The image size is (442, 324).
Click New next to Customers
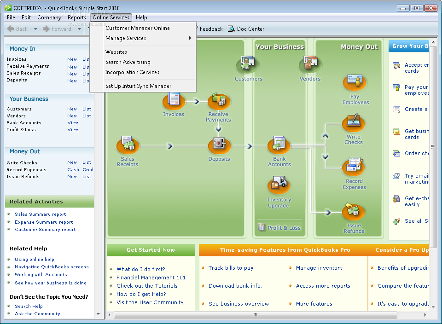(x=72, y=109)
